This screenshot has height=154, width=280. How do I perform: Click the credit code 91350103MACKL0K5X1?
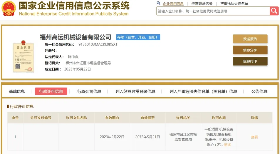[98, 44]
